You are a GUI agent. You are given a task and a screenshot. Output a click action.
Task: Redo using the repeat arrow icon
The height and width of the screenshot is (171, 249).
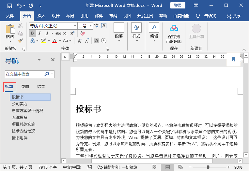pyautogui.click(x=31, y=6)
